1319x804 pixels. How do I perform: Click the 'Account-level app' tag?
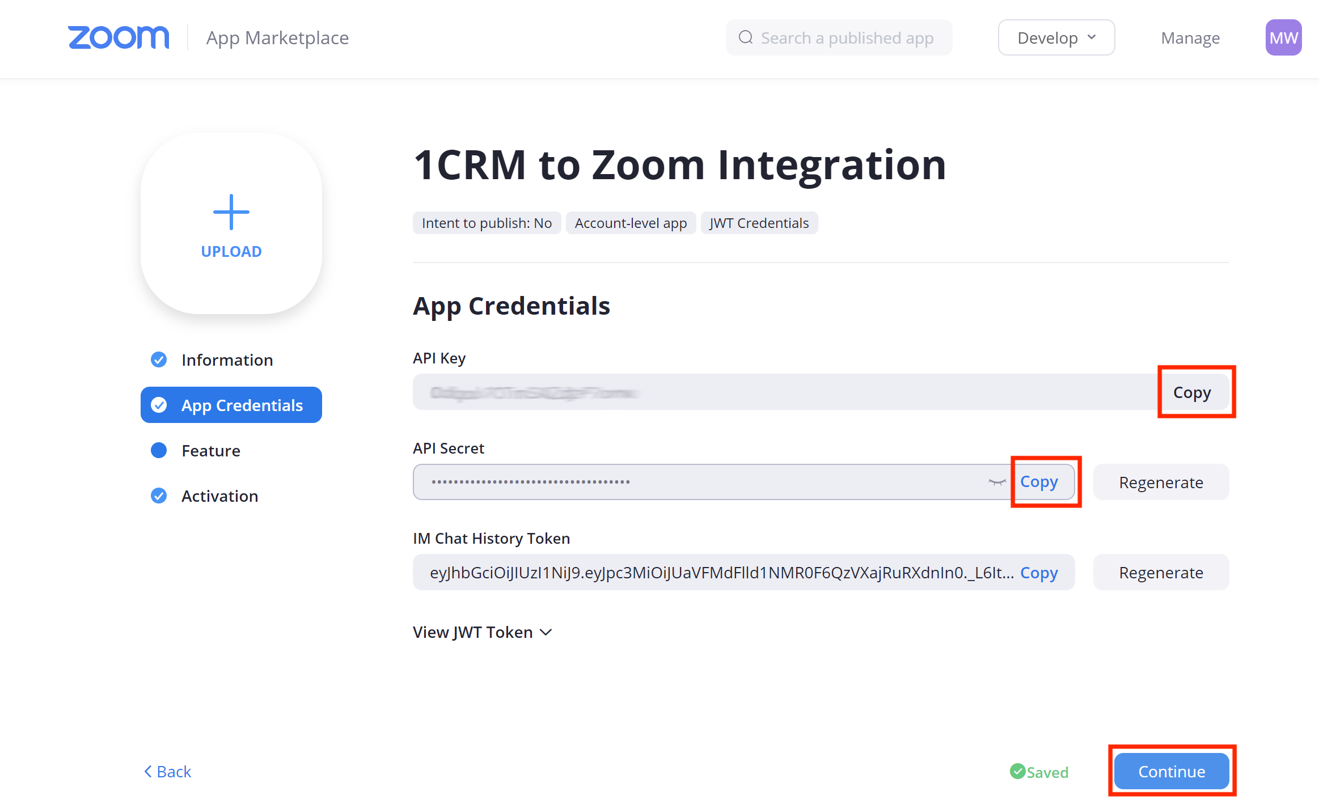coord(631,223)
